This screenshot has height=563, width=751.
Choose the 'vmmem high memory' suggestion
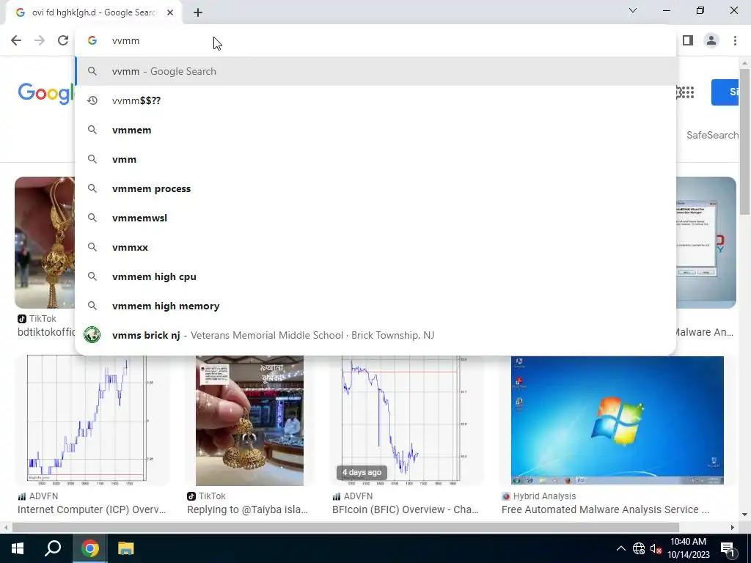click(376, 306)
